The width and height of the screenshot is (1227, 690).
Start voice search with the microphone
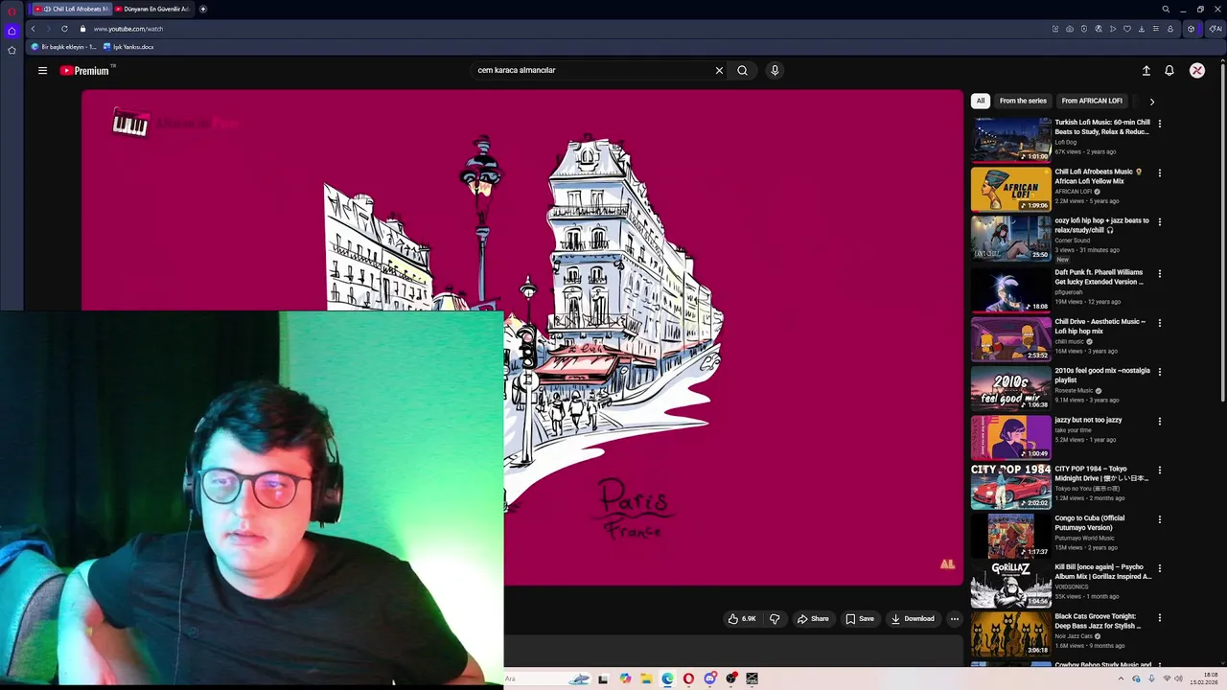point(775,70)
